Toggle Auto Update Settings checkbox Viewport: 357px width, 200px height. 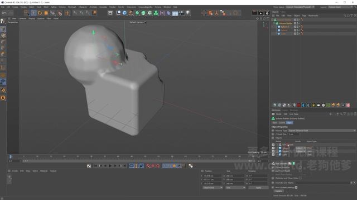coord(296,188)
